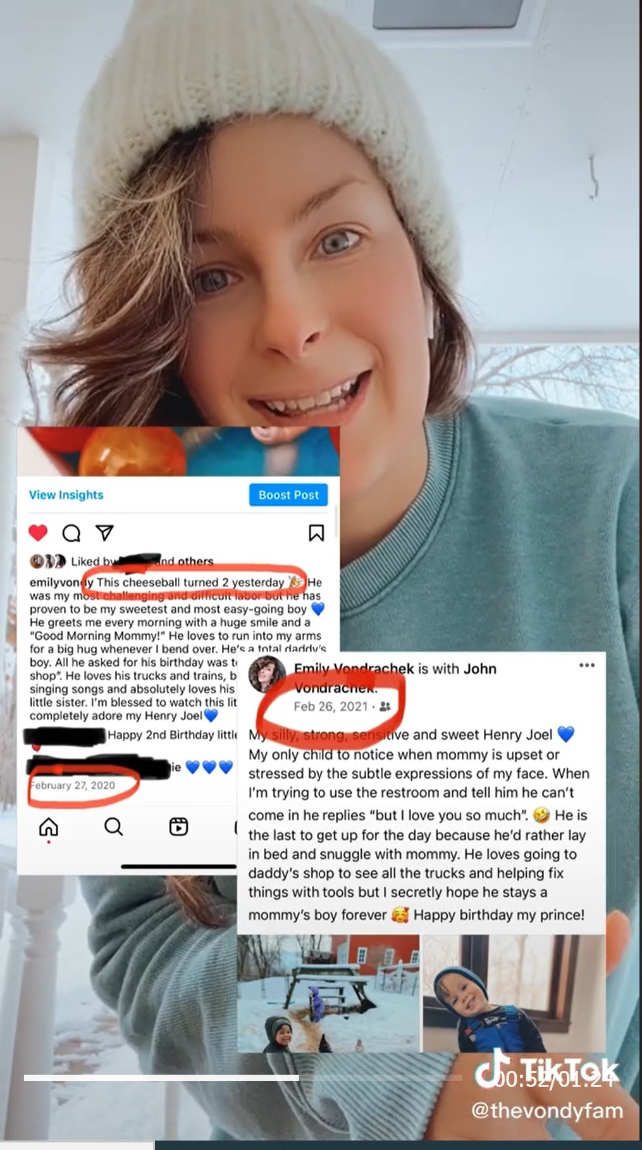Open Instagram search magnifier icon
The image size is (642, 1150).
[113, 827]
